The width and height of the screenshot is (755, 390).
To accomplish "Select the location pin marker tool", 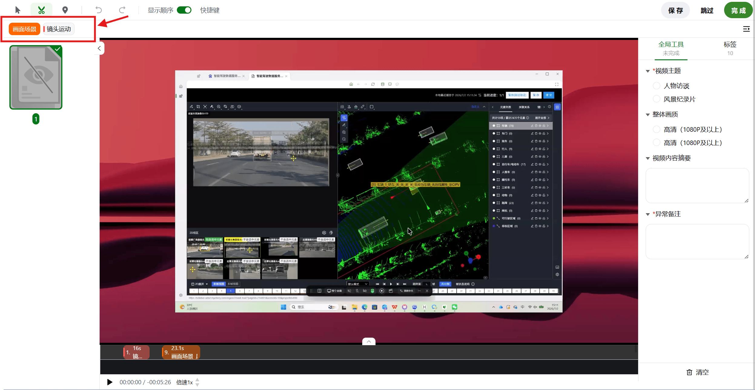I will click(x=65, y=10).
